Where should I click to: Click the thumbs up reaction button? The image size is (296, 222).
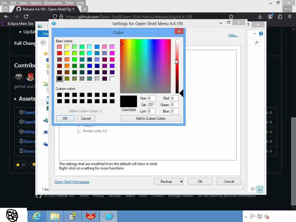[21, 164]
